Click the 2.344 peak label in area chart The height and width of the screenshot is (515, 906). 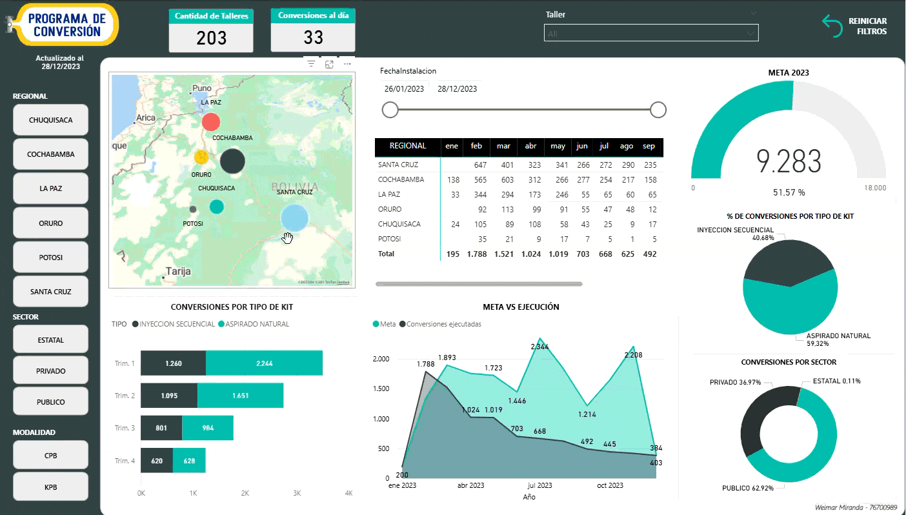pyautogui.click(x=539, y=347)
